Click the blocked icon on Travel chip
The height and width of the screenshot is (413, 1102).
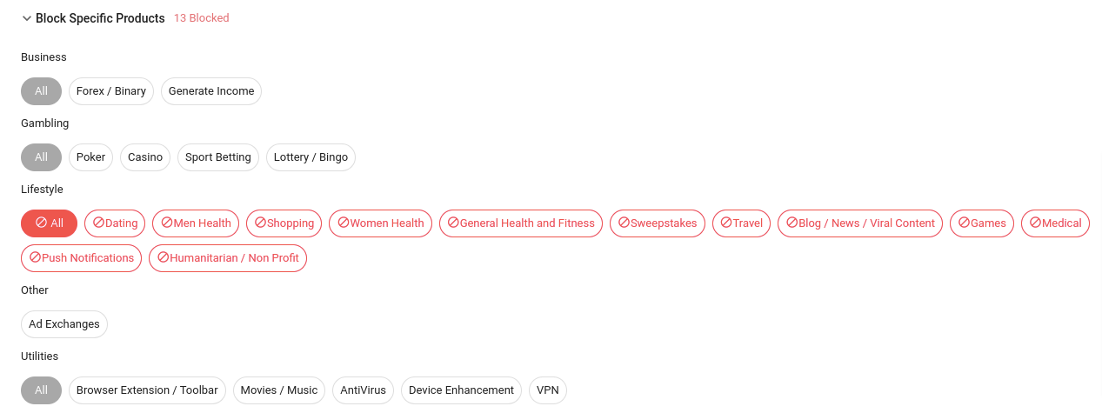[726, 223]
